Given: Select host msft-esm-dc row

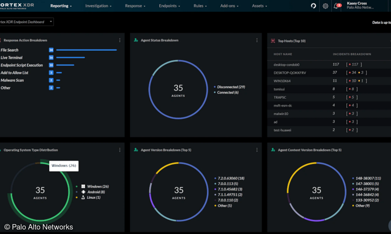Looking at the screenshot, I should [x=329, y=105].
